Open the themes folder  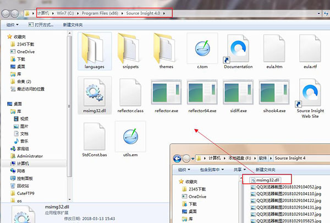(166, 51)
